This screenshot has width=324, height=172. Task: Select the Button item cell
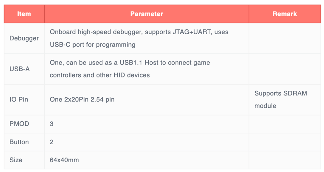pos(19,142)
